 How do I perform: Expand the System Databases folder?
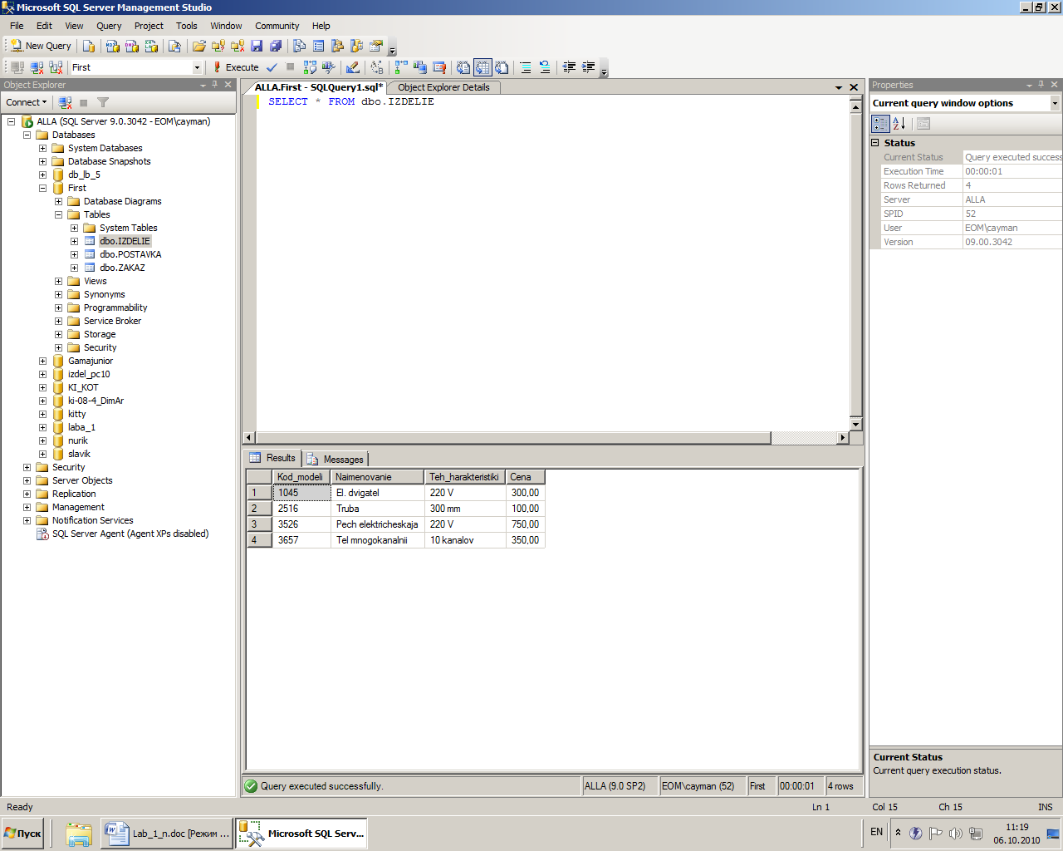coord(42,148)
